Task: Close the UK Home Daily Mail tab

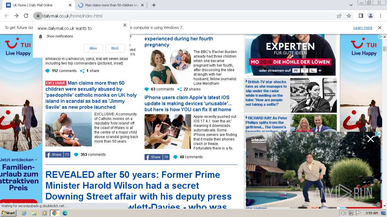Action: (70, 5)
